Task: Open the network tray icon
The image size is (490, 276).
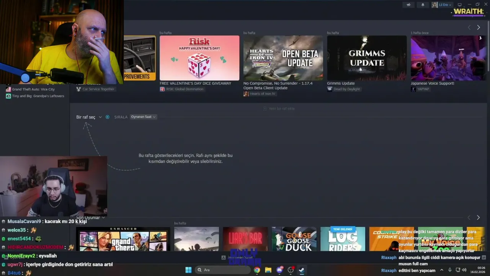Action: coord(458,270)
